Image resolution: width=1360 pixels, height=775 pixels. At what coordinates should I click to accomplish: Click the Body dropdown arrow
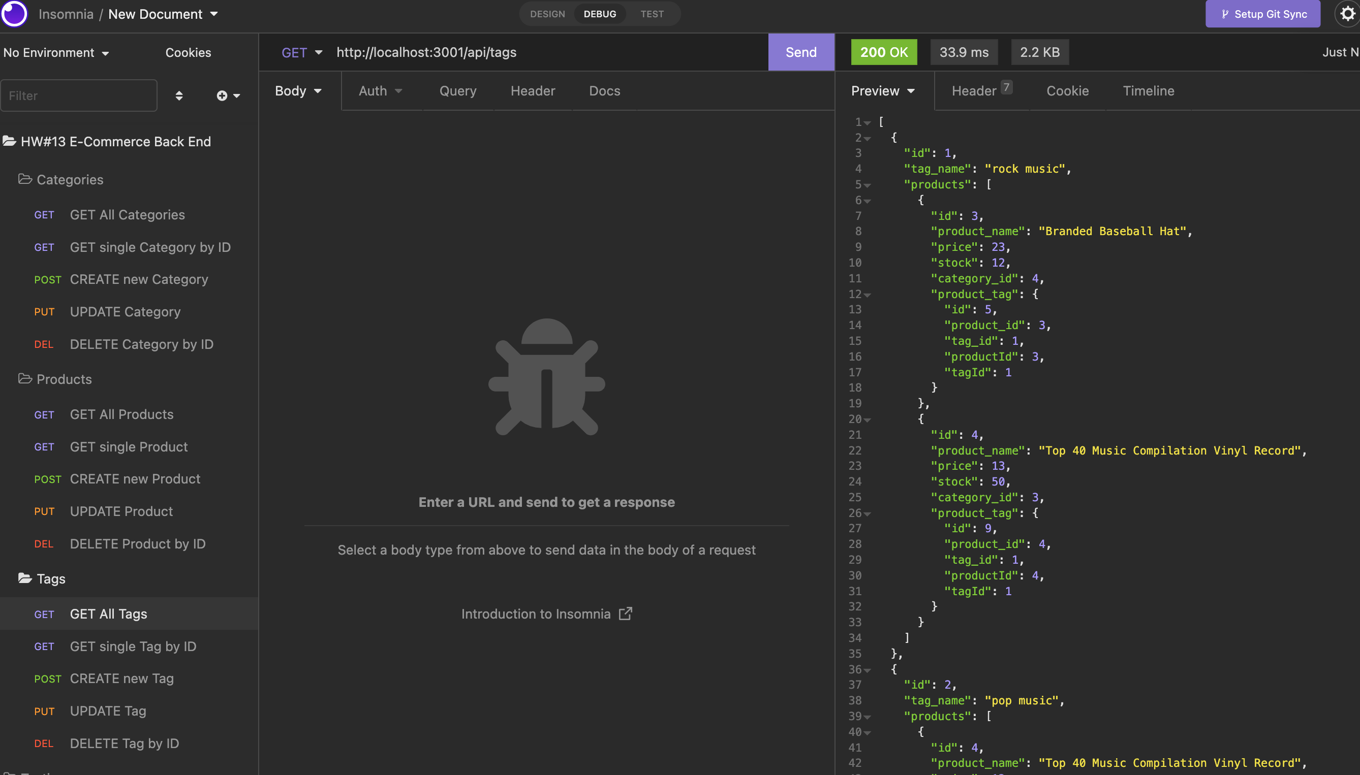(x=318, y=90)
